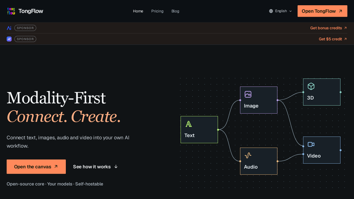Click the green A icon in Text node
Screen dimensions: 354x199
point(188,124)
